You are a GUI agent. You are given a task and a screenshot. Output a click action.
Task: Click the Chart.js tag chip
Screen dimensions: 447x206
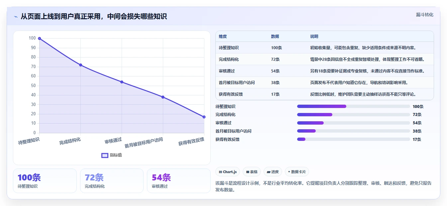point(228,172)
